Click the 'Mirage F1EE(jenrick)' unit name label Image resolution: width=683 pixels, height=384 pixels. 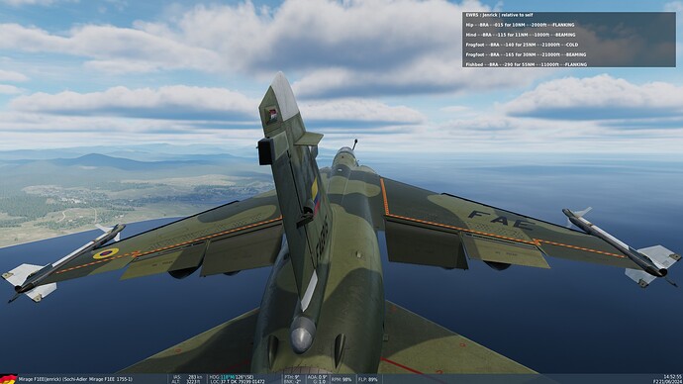(x=40, y=380)
